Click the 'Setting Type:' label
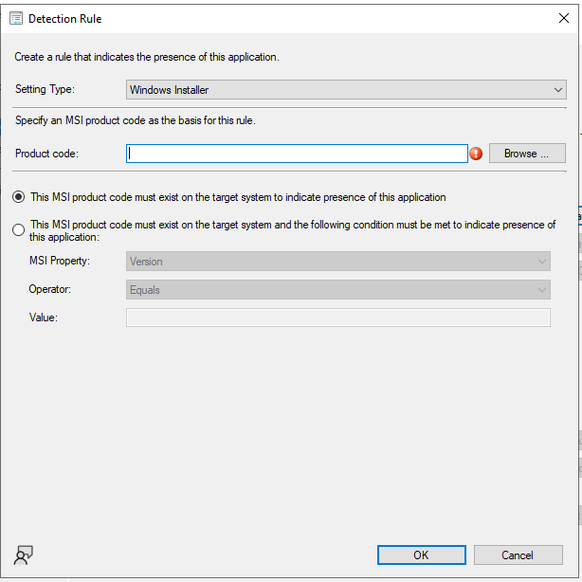The height and width of the screenshot is (582, 582). tap(45, 90)
